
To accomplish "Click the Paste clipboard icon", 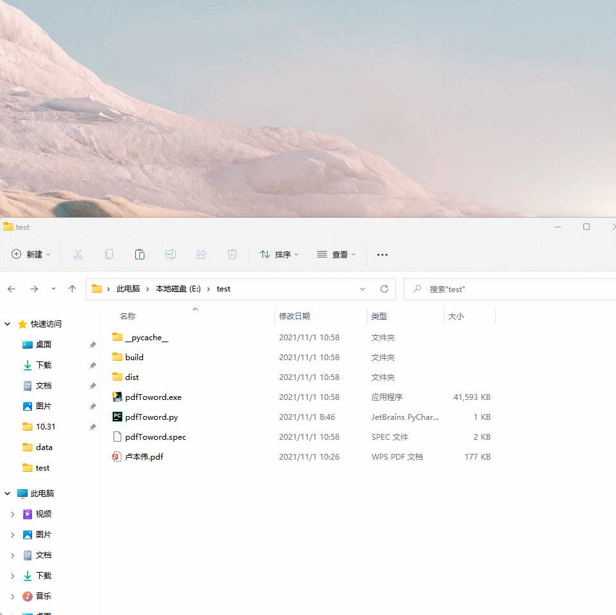I will 140,255.
